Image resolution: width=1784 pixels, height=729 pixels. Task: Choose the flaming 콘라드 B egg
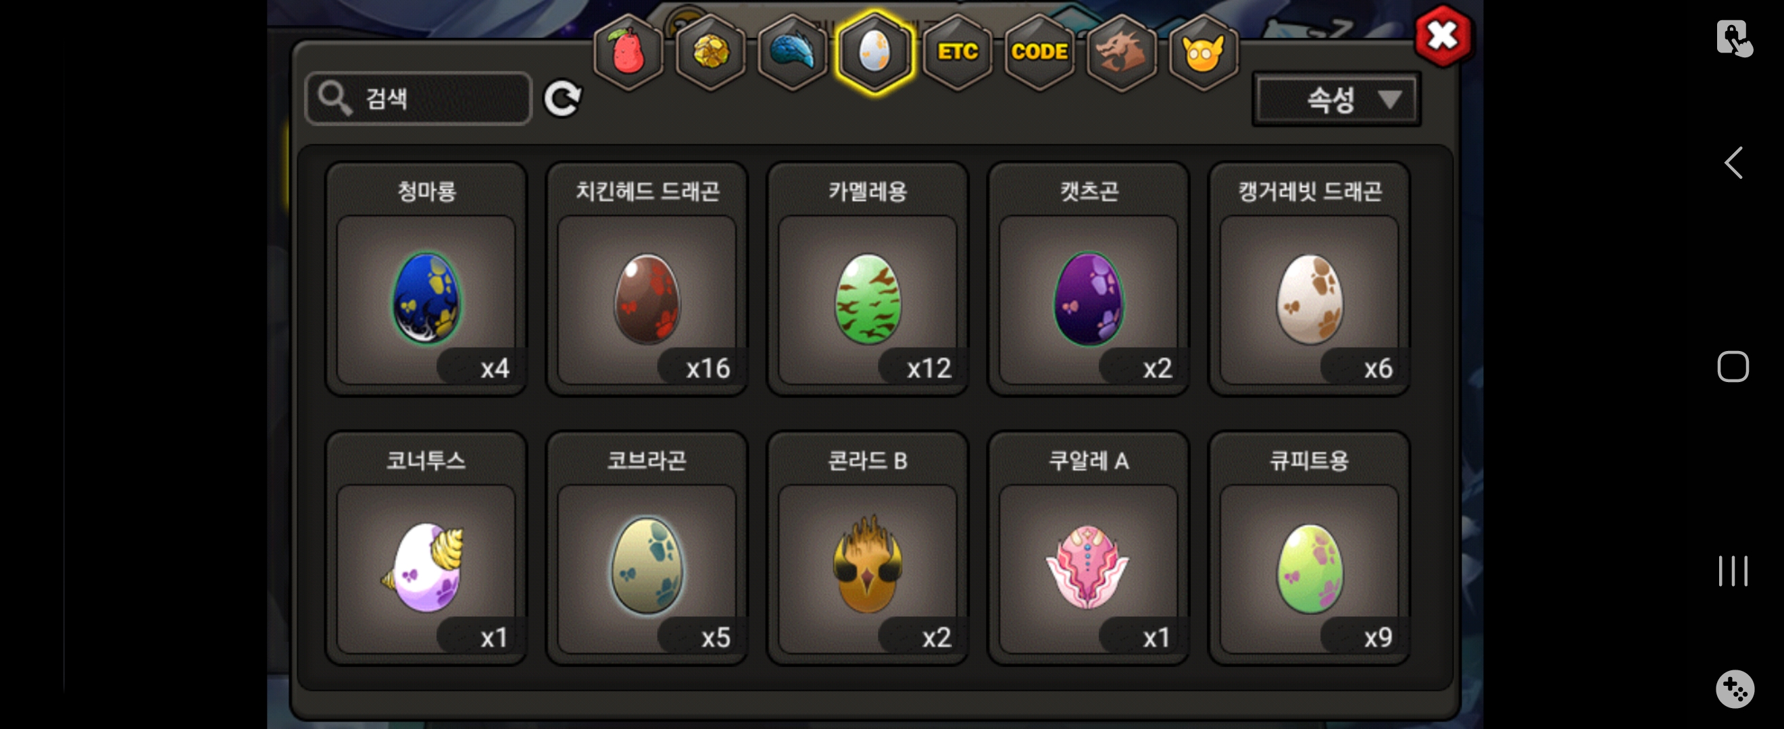coord(868,548)
